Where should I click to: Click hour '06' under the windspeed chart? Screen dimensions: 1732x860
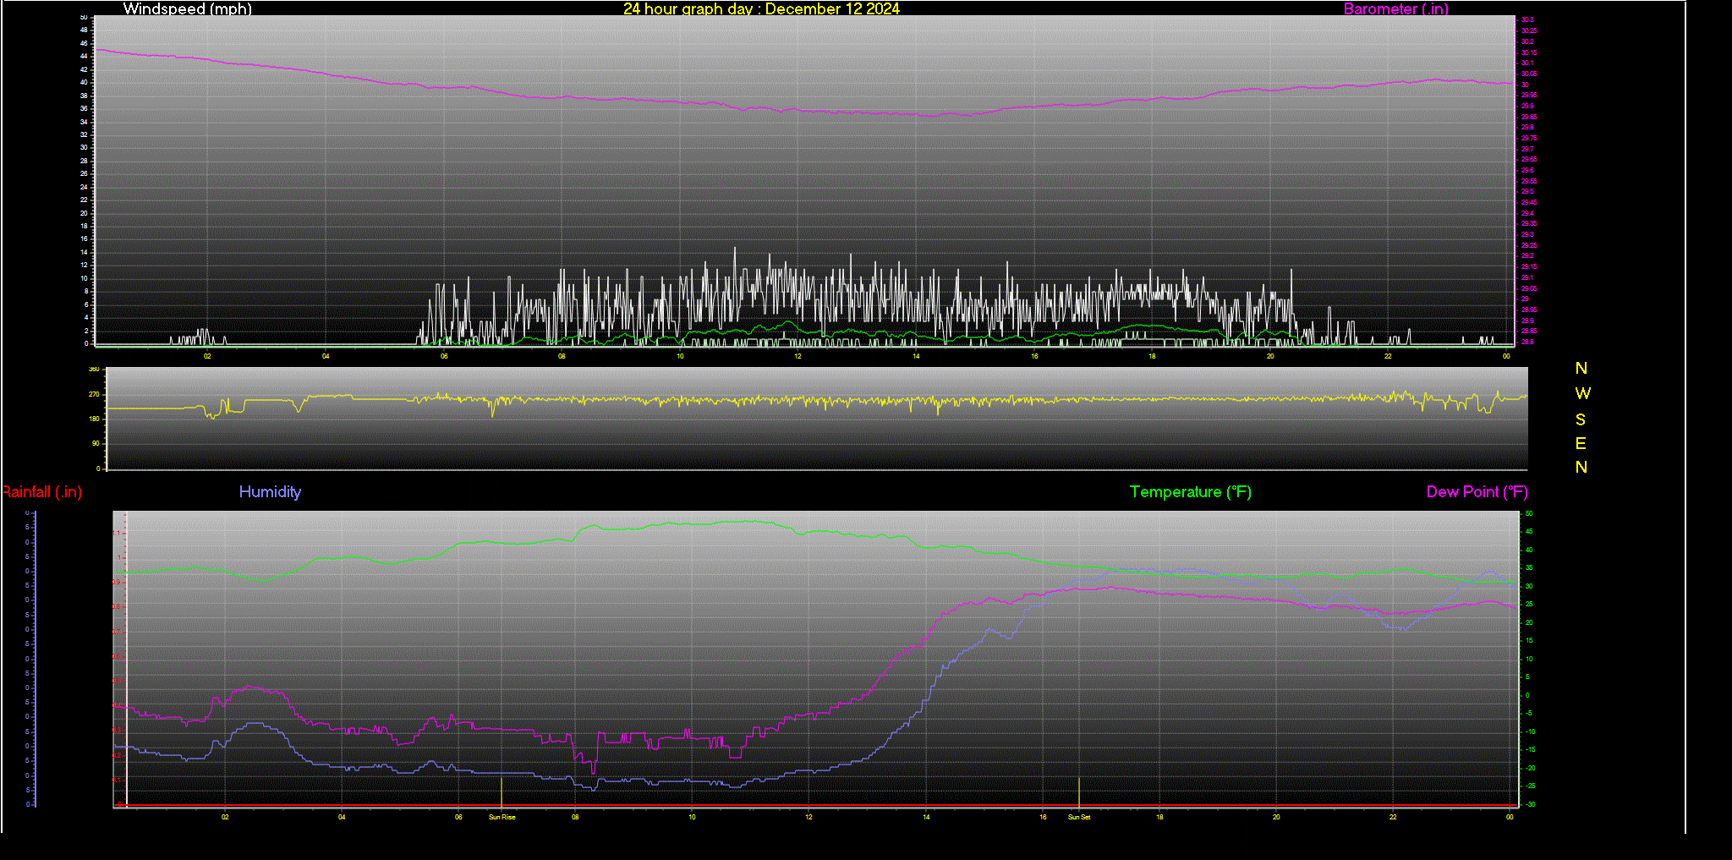tap(444, 356)
